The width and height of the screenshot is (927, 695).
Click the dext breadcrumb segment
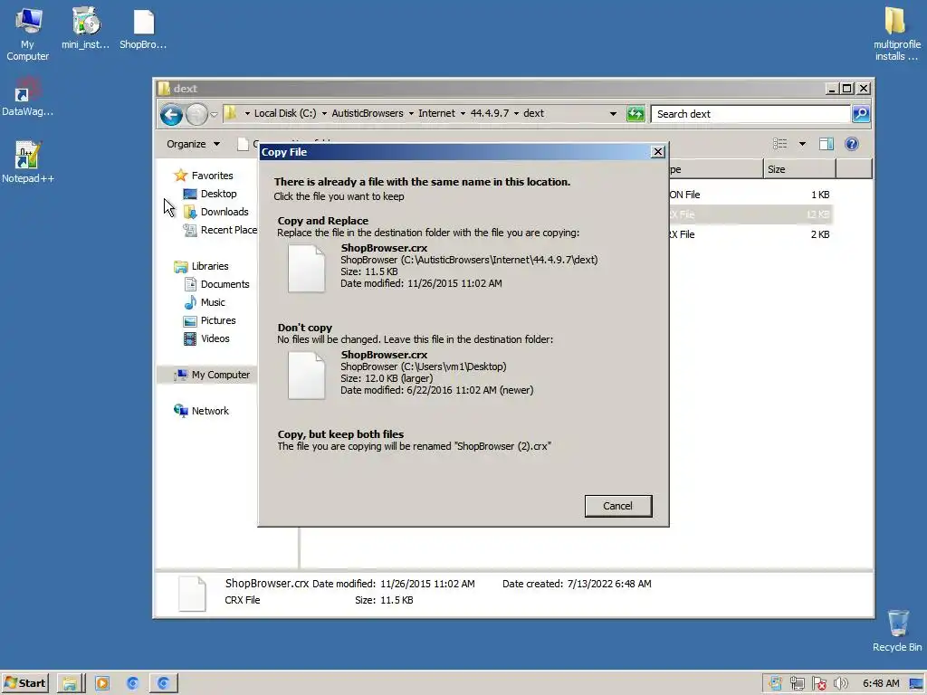[x=533, y=113]
